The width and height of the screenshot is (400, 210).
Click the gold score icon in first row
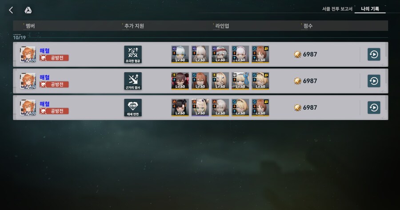[297, 54]
